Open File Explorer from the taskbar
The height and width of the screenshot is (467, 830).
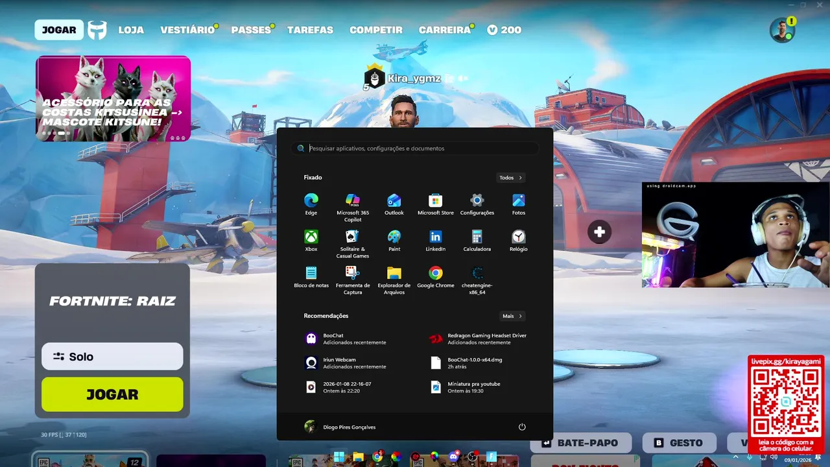[358, 457]
